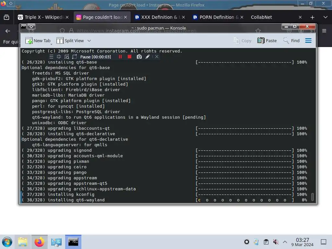
Task: Expand the Split View dropdown arrow
Action: 89,41
